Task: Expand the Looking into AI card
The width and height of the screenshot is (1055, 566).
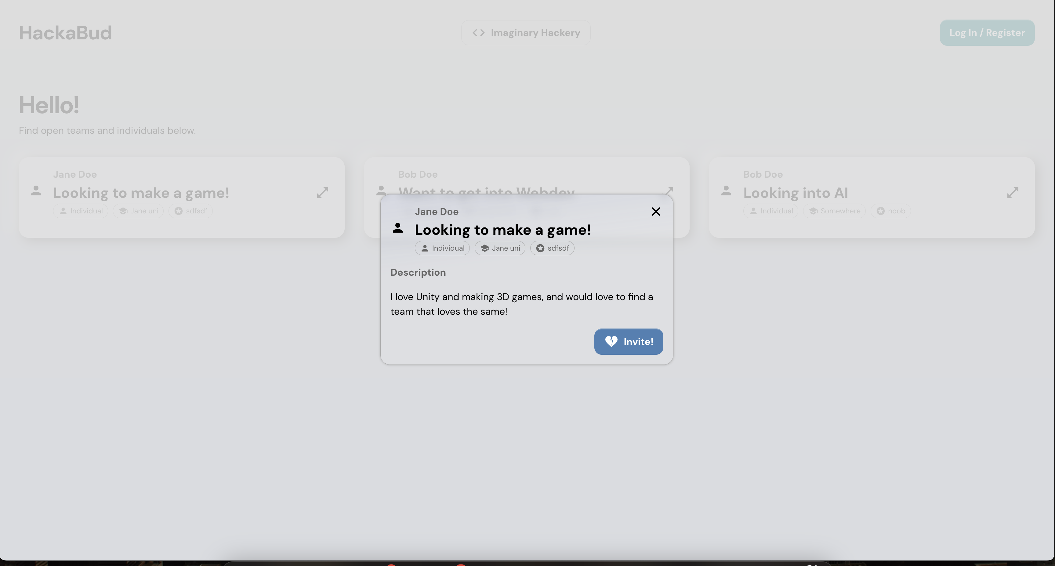Action: tap(1012, 193)
